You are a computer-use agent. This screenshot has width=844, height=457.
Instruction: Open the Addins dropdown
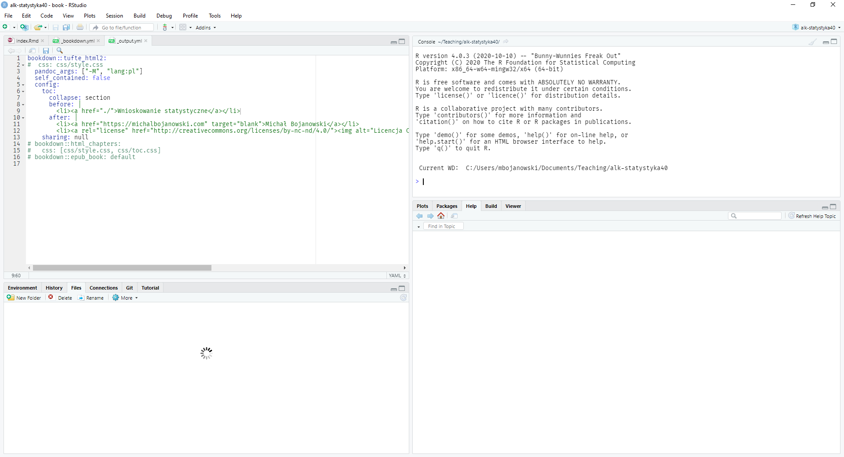(205, 27)
